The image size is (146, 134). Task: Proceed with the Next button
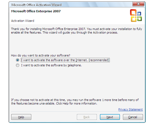110,117
